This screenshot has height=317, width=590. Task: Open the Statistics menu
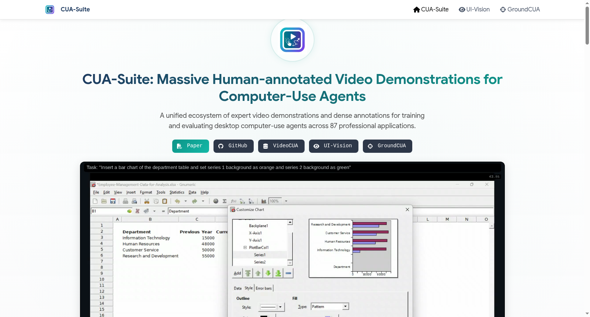tap(177, 192)
